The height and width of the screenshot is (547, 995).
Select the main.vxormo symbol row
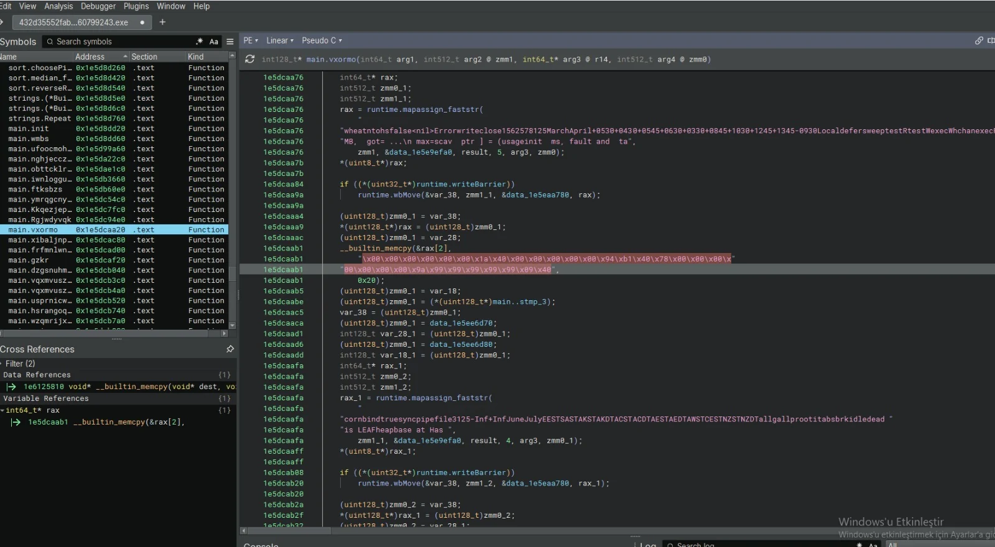[x=114, y=229]
